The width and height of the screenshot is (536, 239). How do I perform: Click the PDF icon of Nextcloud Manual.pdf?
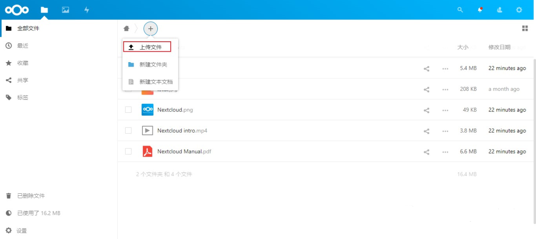click(x=147, y=152)
